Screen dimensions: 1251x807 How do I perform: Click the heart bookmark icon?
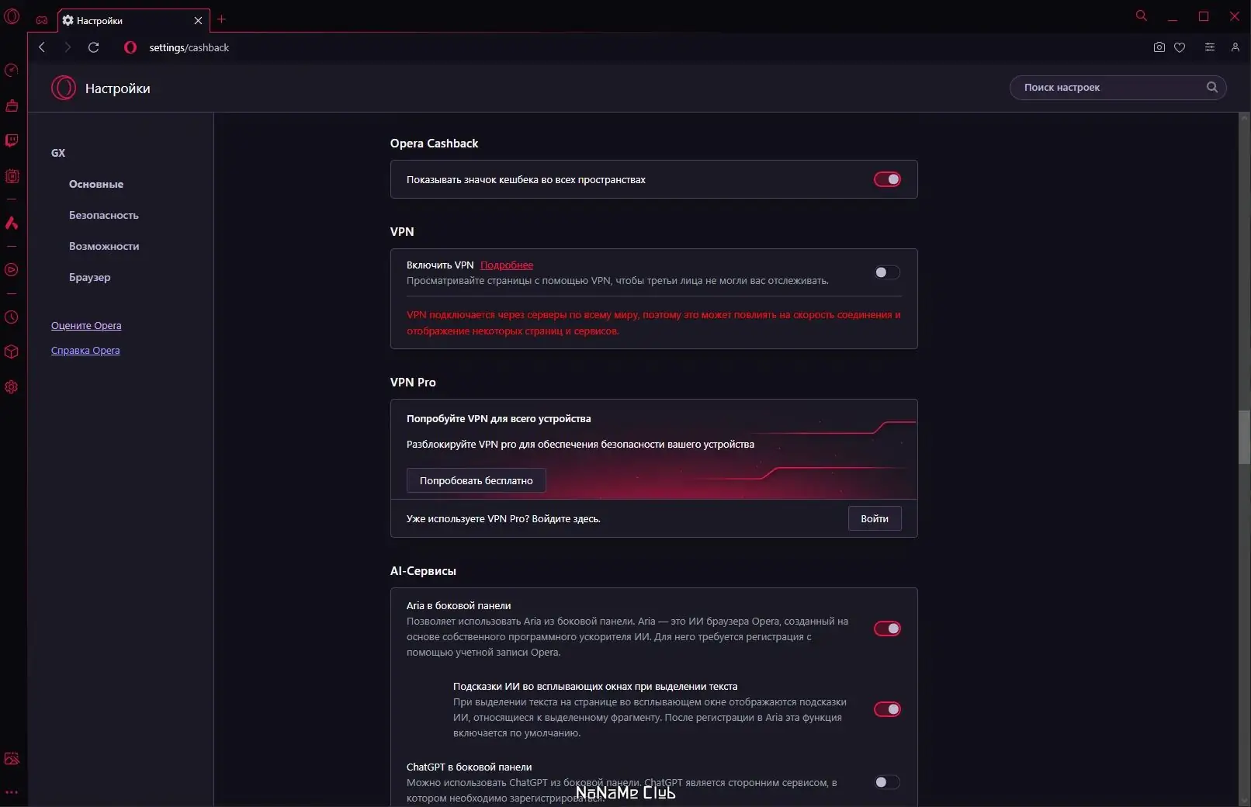coord(1180,47)
